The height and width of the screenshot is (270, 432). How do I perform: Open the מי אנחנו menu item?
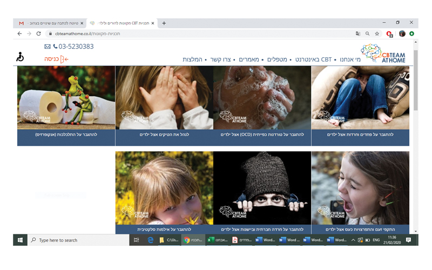pos(350,59)
